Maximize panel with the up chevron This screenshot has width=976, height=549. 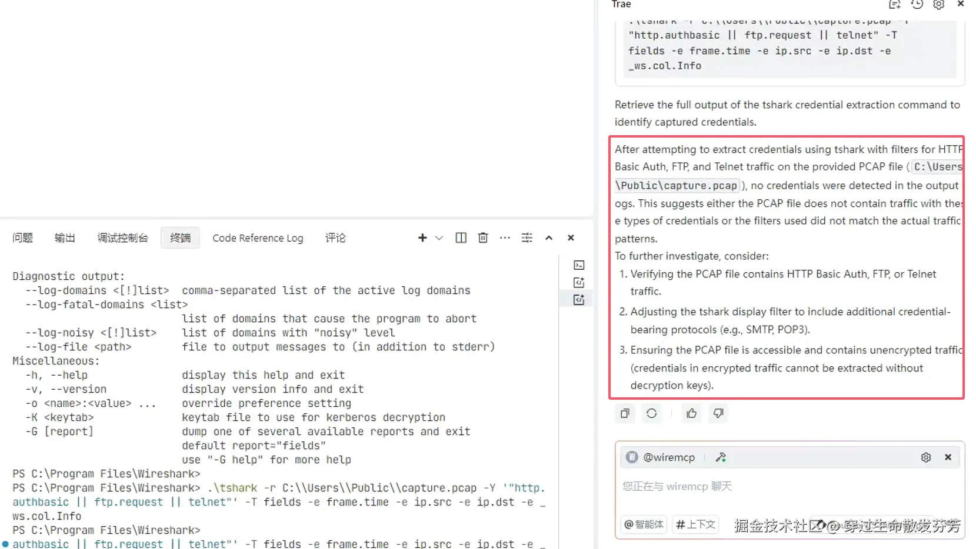[549, 237]
